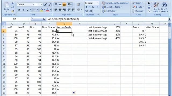Increase font size with Grow Font
The image size is (172, 96).
pos(45,5)
